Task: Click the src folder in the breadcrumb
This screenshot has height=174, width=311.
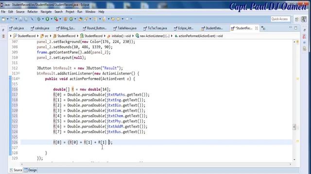Action: pos(44,36)
